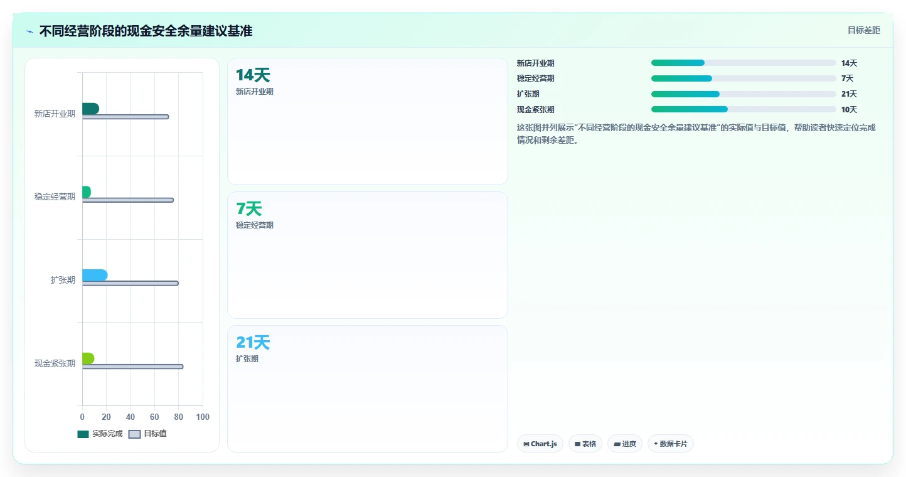Screen dimensions: 906x477
Task: Click the 现金紧张期 label in progress list
Action: pyautogui.click(x=535, y=109)
